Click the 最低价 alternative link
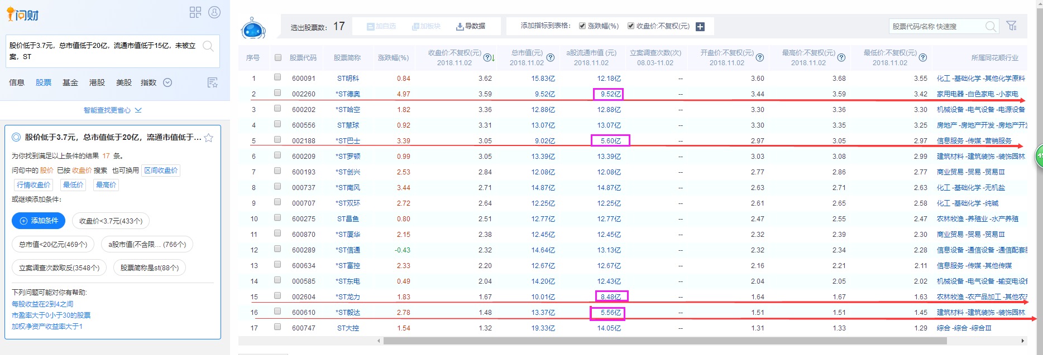Viewport: 1043px width, 355px height. [73, 185]
